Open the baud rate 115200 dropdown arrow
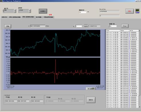Screen dimensions: 141x112 coord(30,11)
